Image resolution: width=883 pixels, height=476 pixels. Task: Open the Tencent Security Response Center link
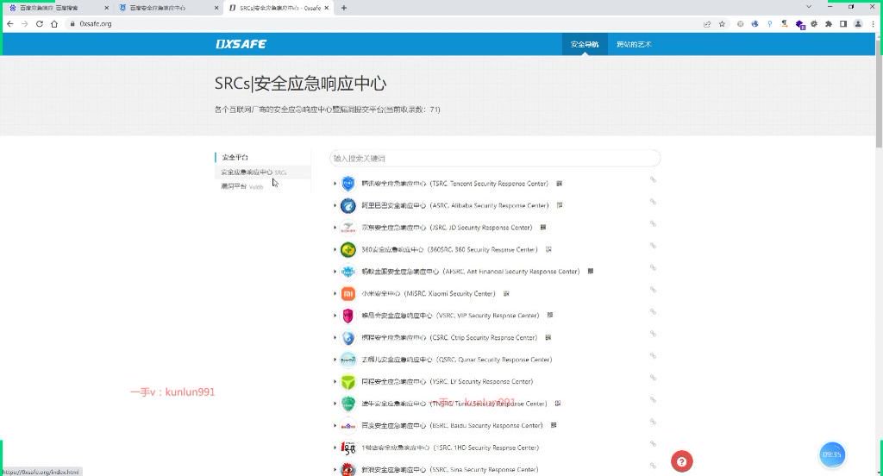[454, 184]
